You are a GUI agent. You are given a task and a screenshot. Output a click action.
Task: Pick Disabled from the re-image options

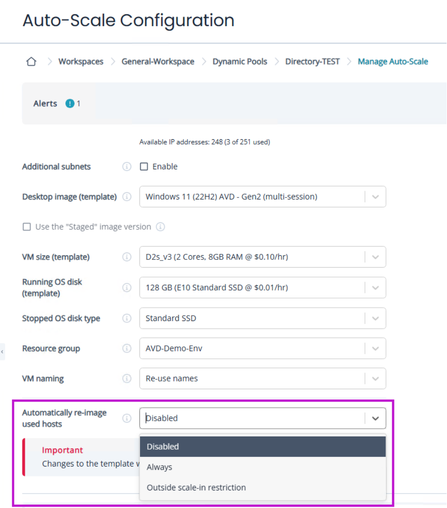click(163, 446)
